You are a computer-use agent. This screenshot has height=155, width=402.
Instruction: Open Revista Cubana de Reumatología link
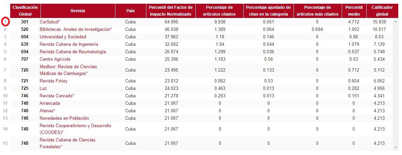(x=73, y=52)
